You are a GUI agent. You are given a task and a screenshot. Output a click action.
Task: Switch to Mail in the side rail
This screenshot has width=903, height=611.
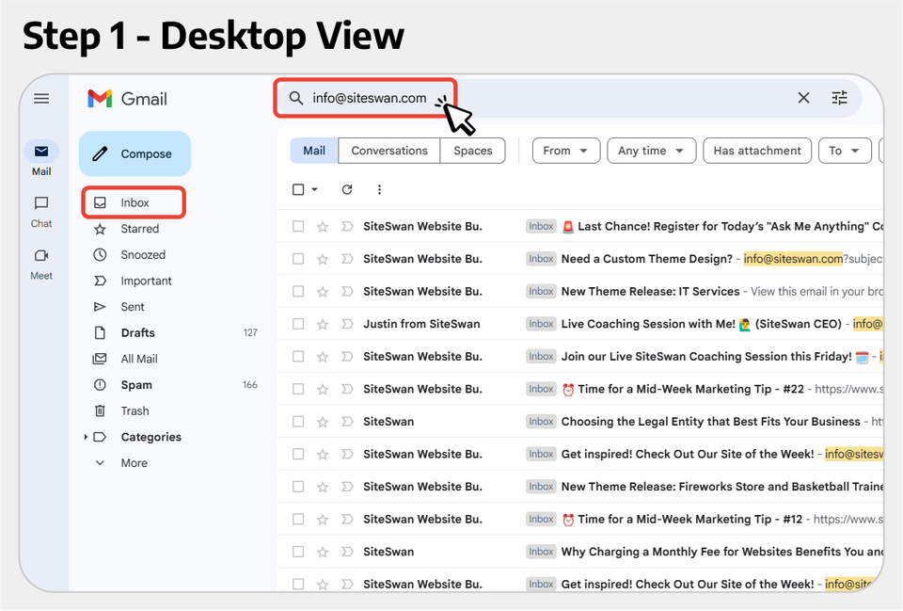click(x=41, y=158)
